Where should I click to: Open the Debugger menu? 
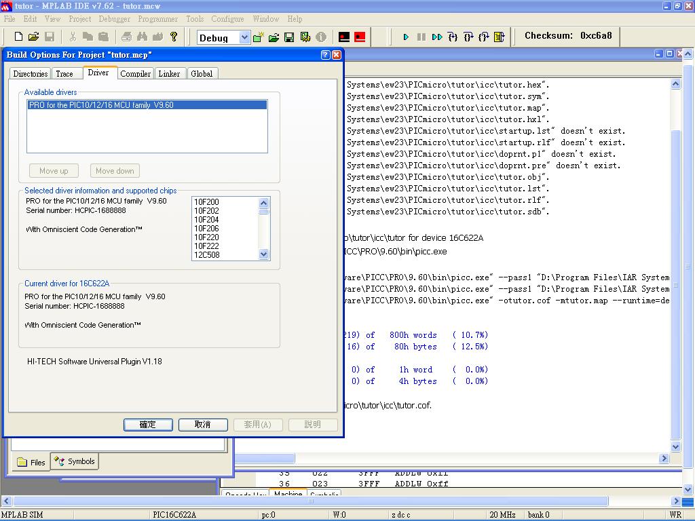pos(114,19)
